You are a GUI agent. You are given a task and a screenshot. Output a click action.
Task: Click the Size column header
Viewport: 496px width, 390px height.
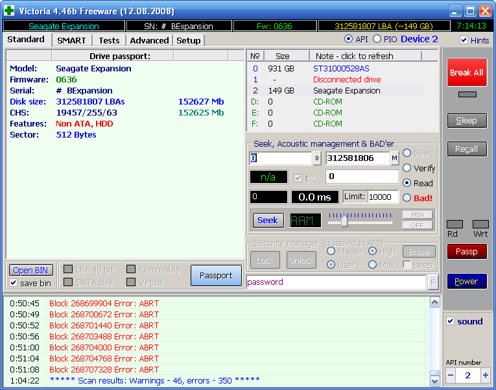coord(287,56)
